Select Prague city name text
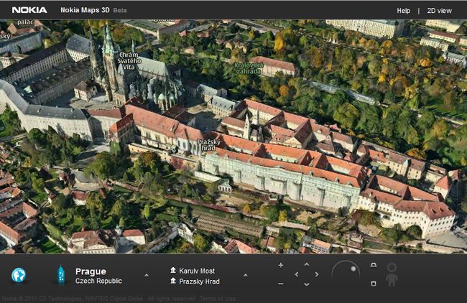Screen dimensions: 467x303 (91, 271)
